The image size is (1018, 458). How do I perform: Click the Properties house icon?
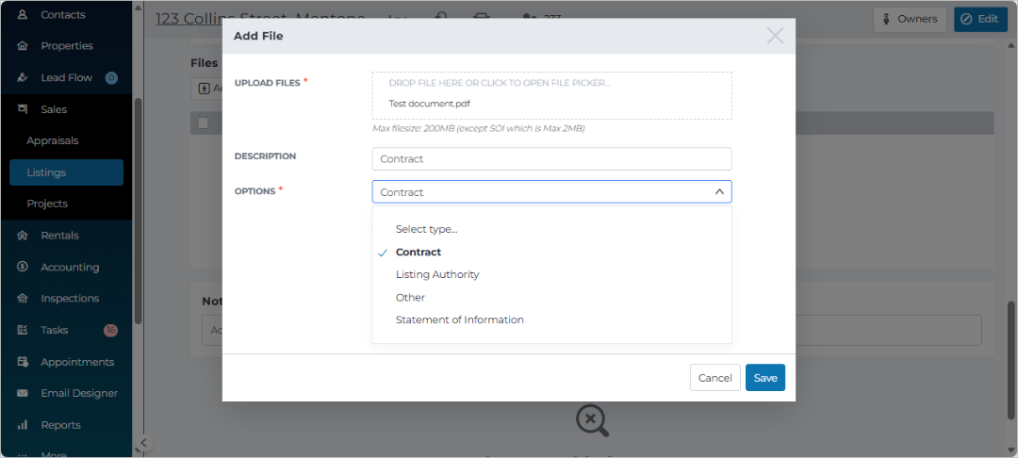(x=23, y=46)
